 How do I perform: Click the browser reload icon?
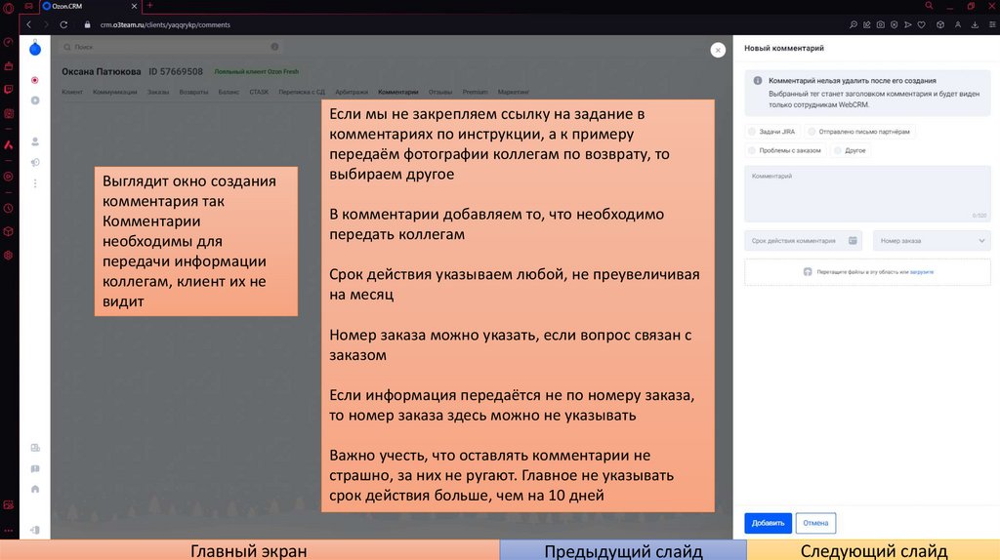63,24
